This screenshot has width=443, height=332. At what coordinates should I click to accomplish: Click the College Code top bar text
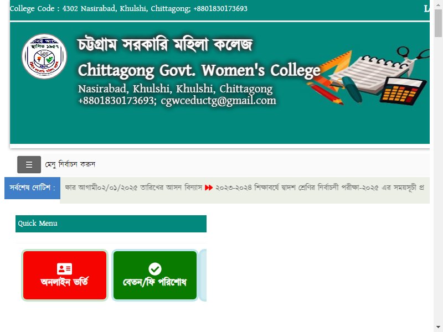tap(128, 8)
